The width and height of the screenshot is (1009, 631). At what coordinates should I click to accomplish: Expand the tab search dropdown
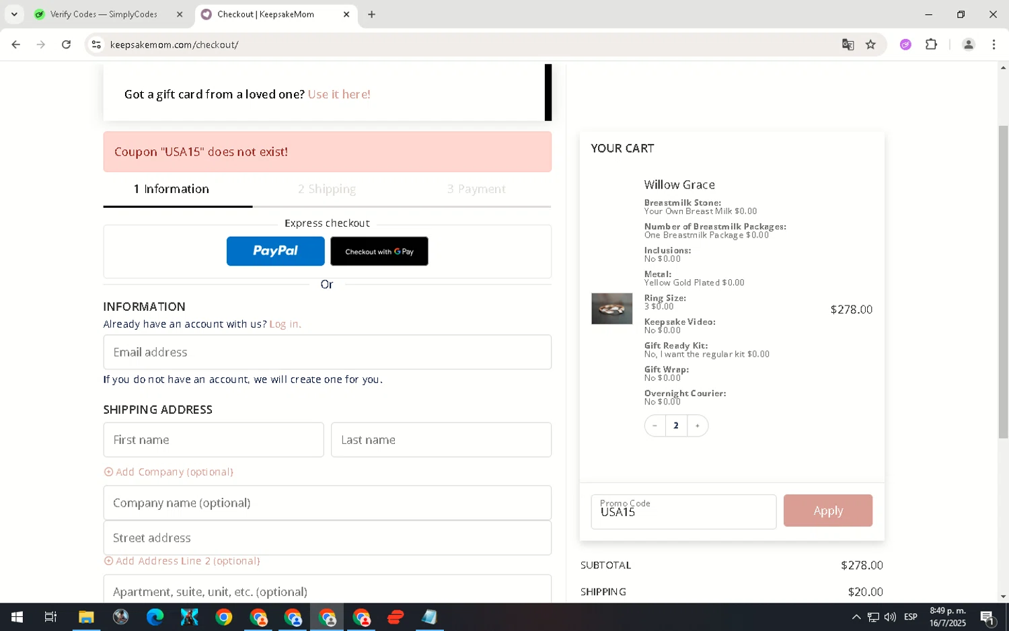(x=14, y=14)
